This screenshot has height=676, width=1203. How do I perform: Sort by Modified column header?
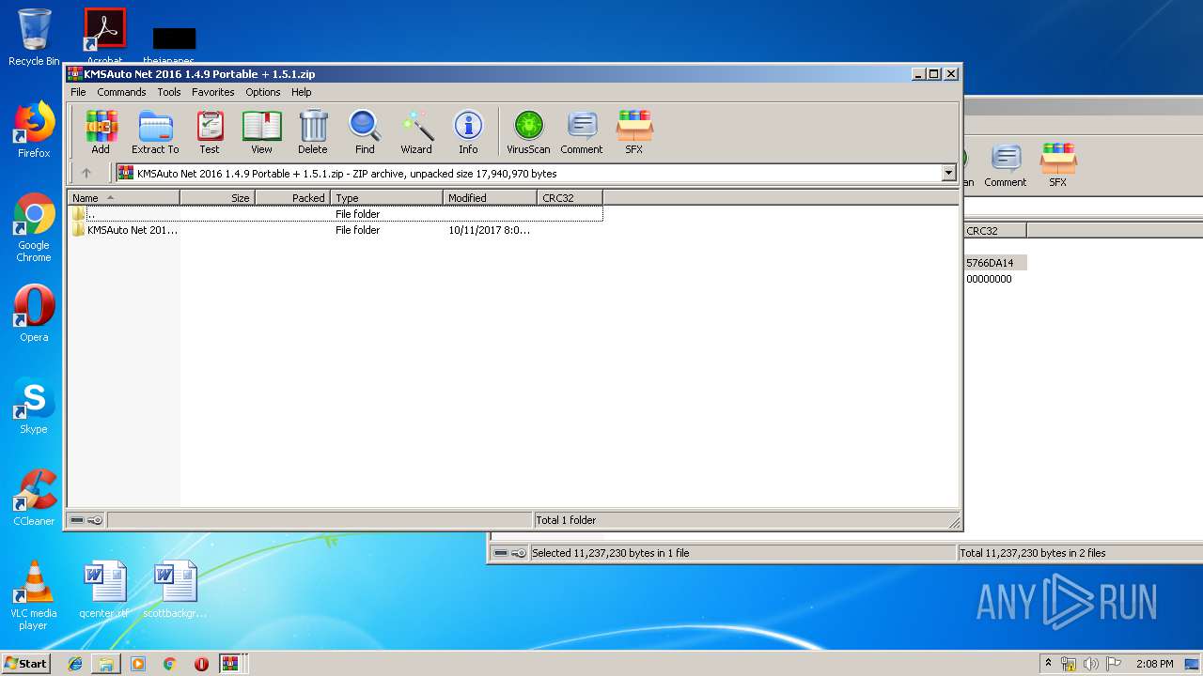(x=490, y=197)
